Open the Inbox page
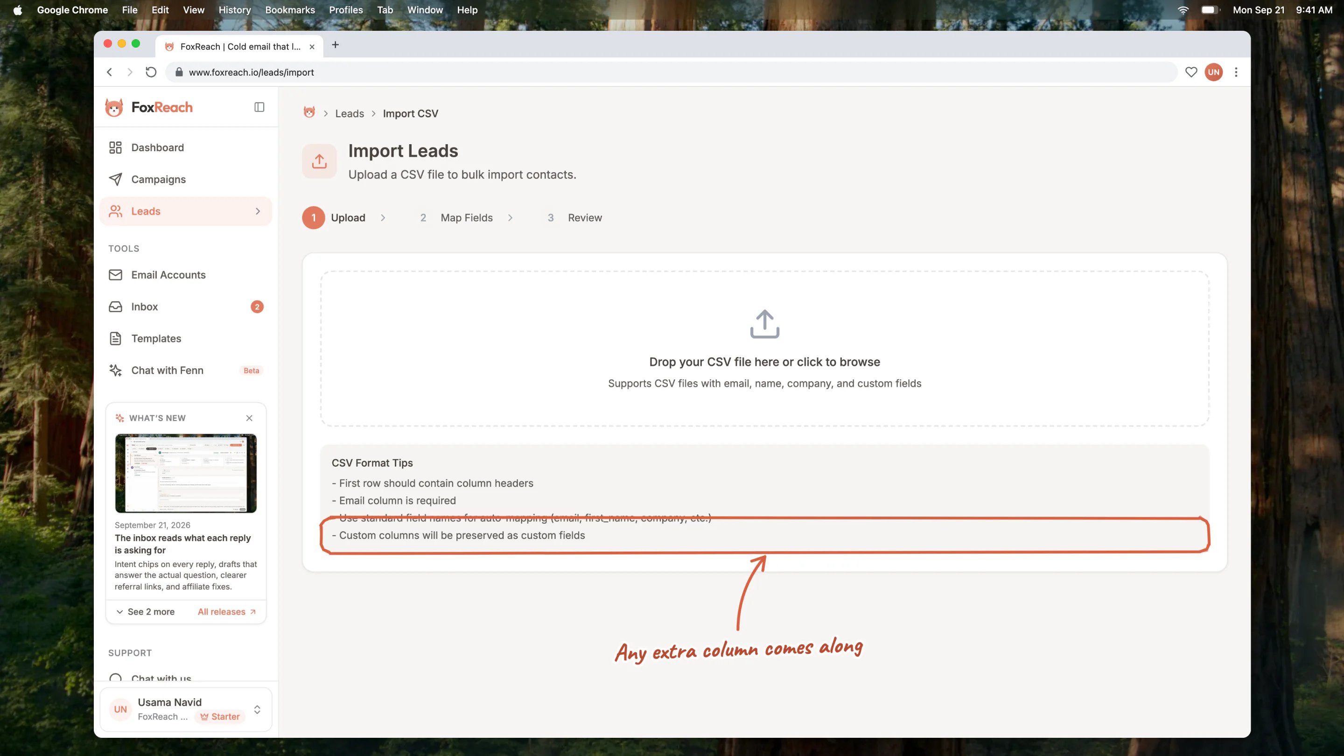The image size is (1344, 756). point(186,307)
